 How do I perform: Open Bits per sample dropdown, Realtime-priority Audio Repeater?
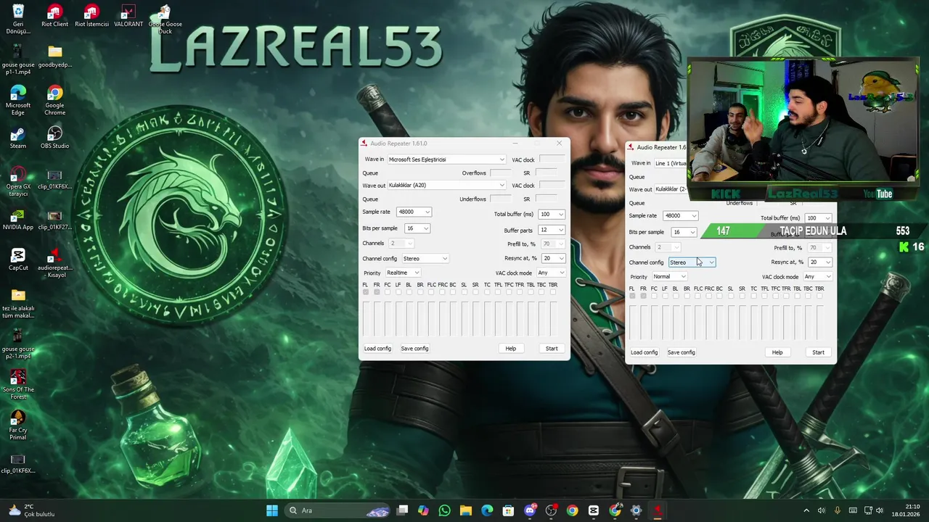[417, 228]
